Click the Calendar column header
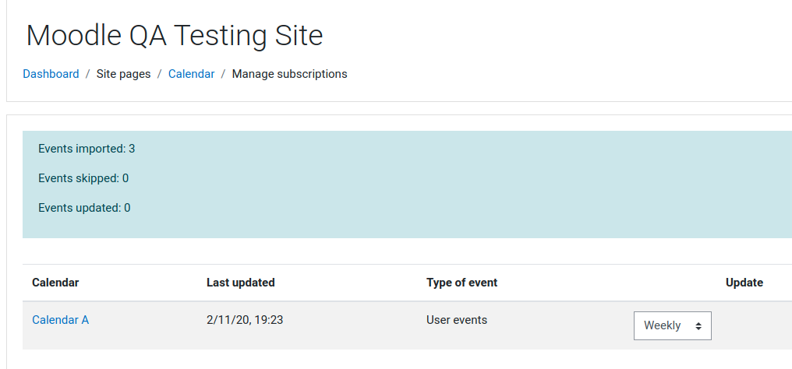This screenshot has width=792, height=369. (55, 283)
